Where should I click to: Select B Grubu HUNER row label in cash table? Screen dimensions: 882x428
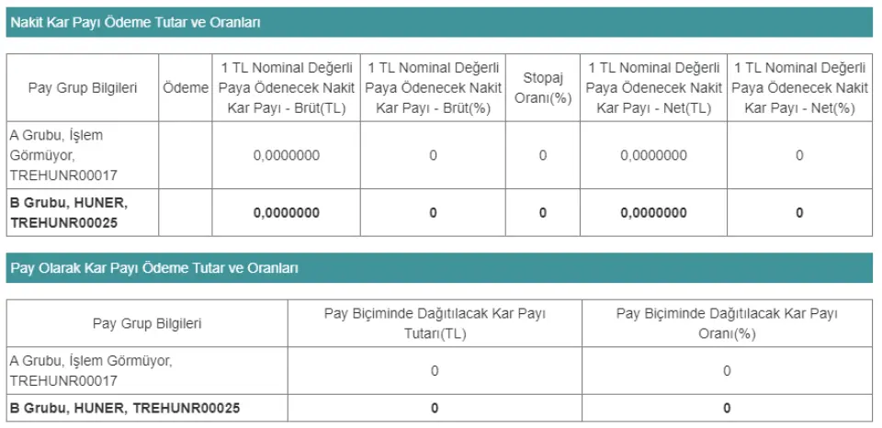(69, 212)
